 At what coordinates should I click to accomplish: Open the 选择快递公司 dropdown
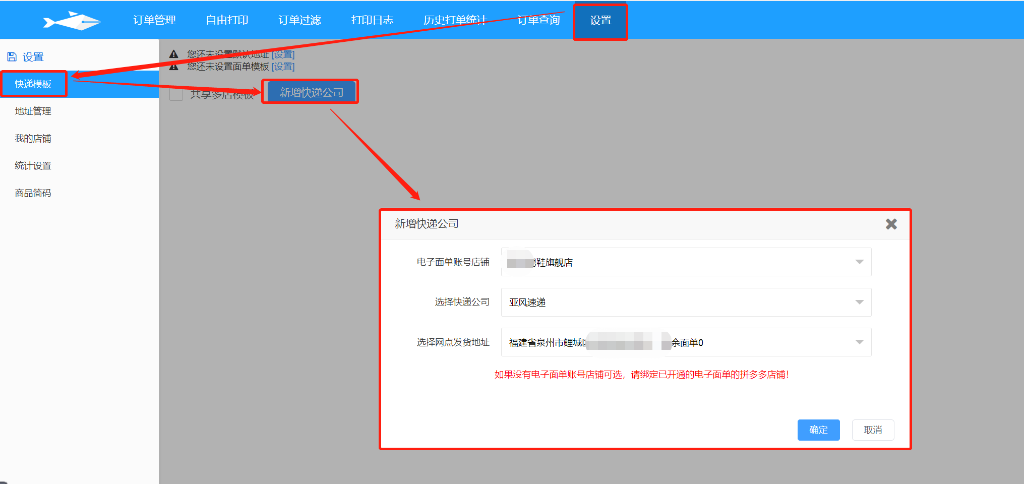point(686,302)
